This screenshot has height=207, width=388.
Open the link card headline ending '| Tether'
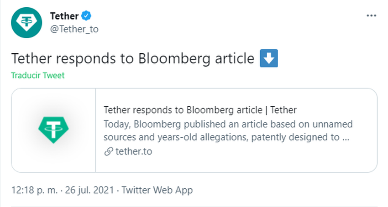click(x=200, y=110)
